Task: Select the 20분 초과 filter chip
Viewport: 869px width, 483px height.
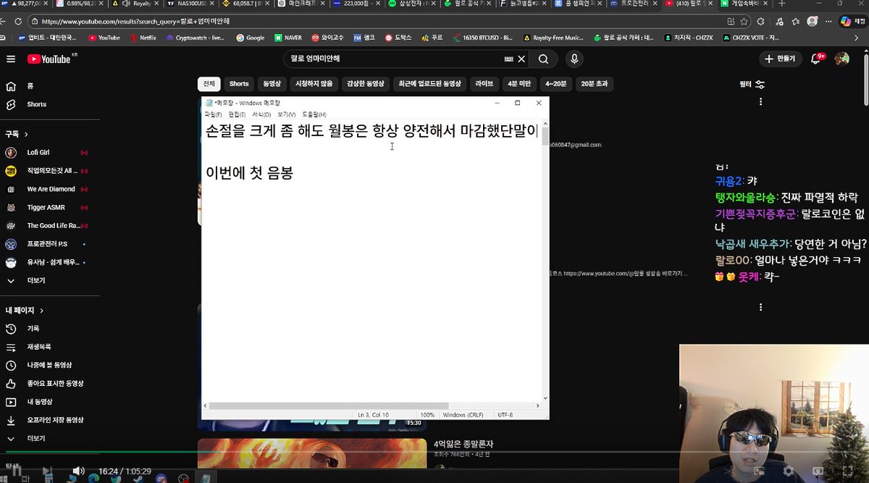Action: point(594,84)
